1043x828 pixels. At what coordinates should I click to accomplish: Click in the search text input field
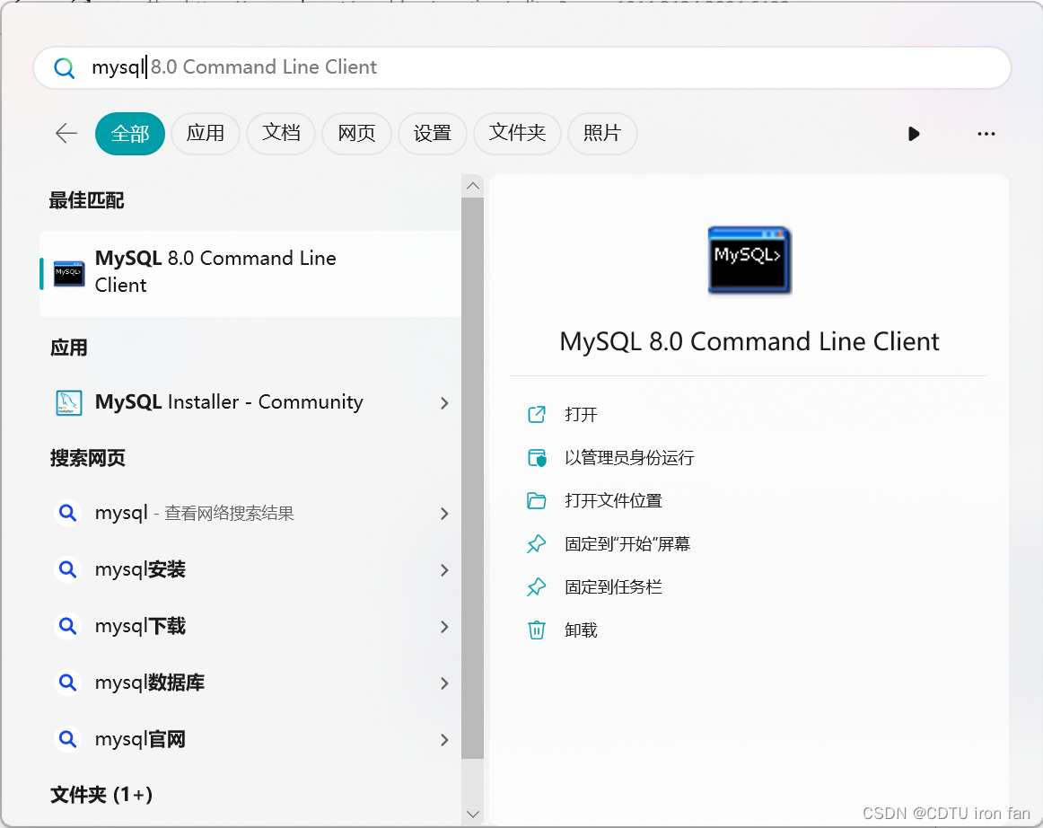(522, 67)
